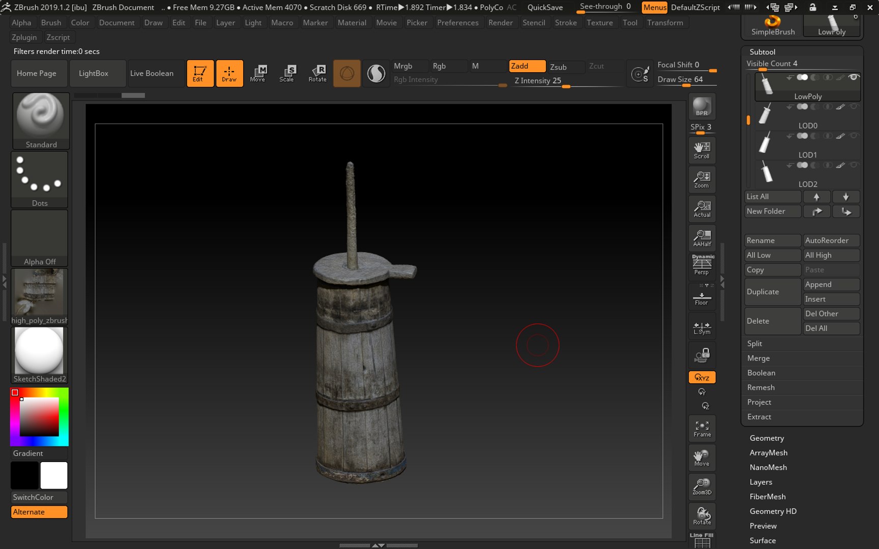
Task: Open the Dots stroke picker
Action: [40, 179]
